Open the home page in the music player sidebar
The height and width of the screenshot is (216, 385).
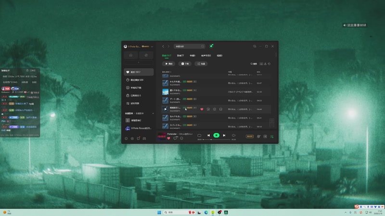131,55
